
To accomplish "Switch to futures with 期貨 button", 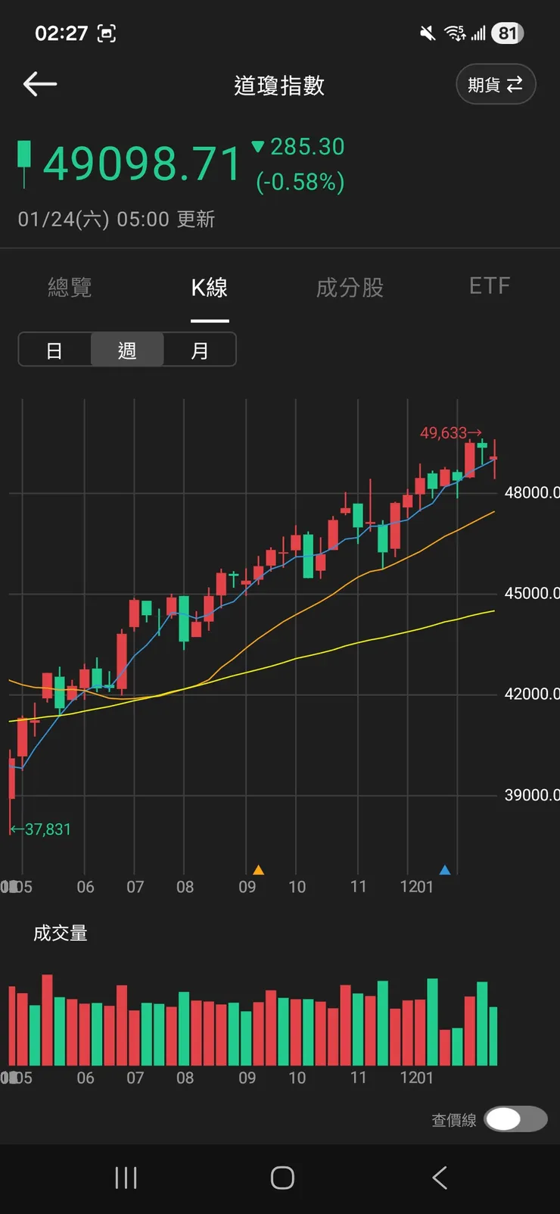I will [496, 84].
